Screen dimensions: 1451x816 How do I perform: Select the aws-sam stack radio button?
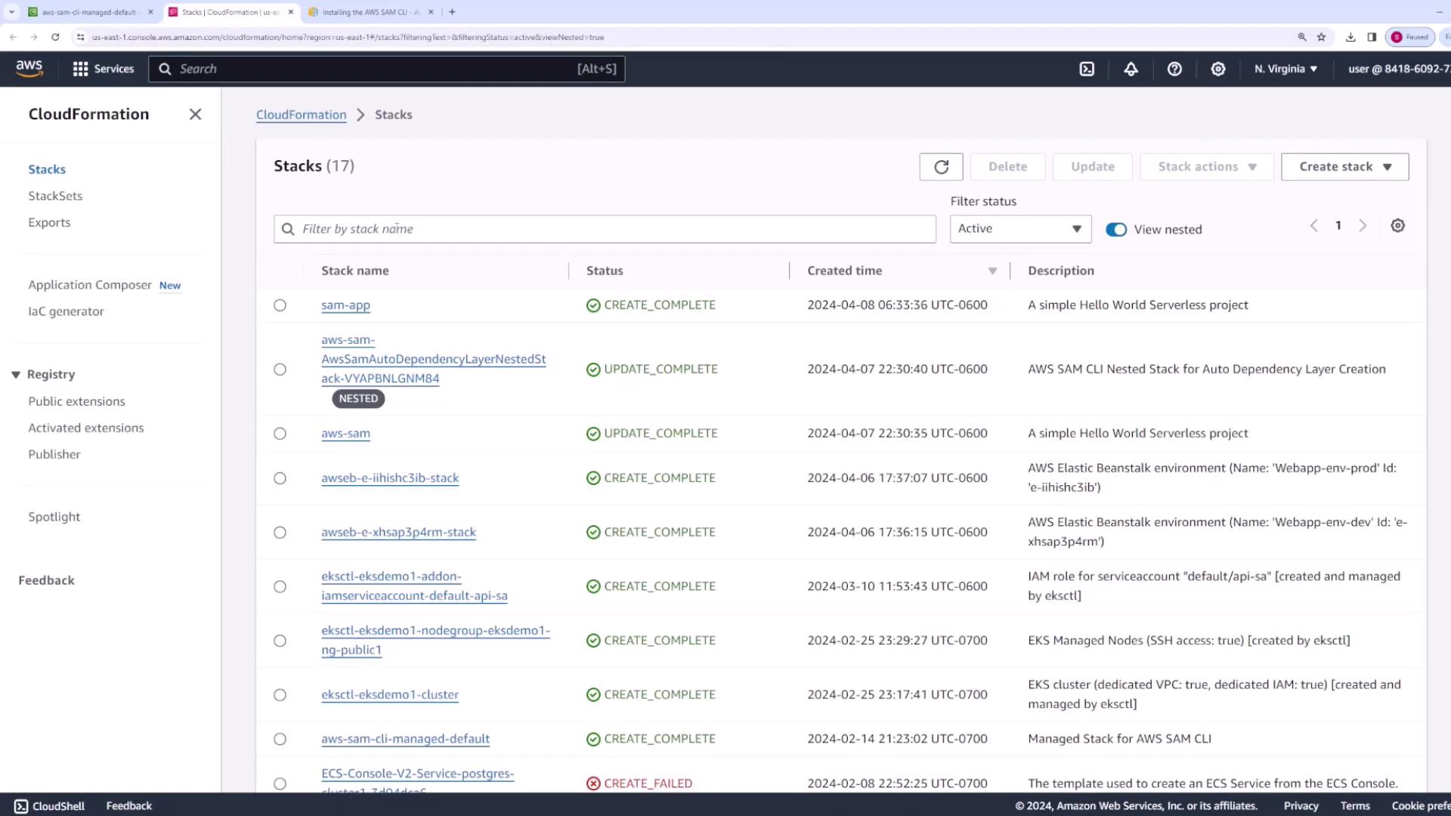click(280, 434)
